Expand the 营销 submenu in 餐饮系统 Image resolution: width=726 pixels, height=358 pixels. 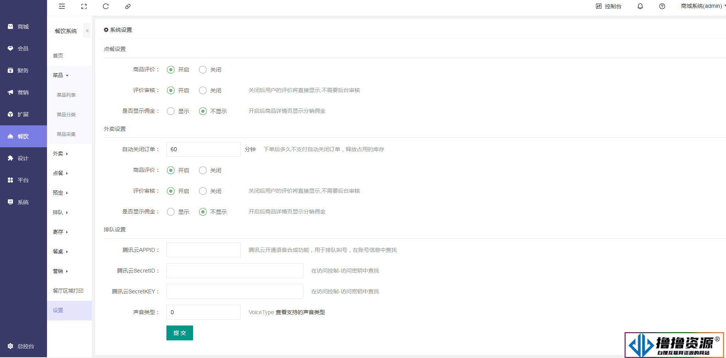(69, 271)
